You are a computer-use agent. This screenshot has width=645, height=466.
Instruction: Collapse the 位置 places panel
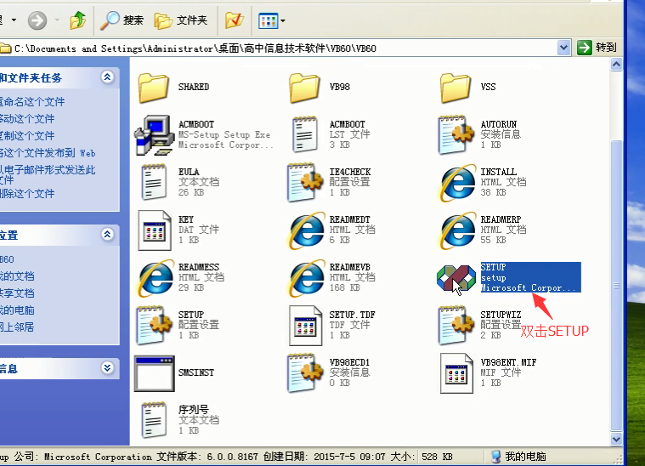tap(107, 234)
